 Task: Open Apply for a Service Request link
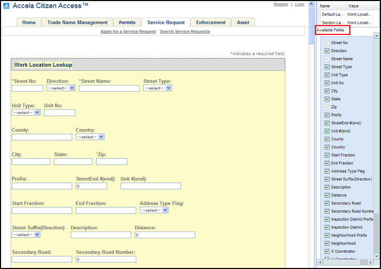128,31
